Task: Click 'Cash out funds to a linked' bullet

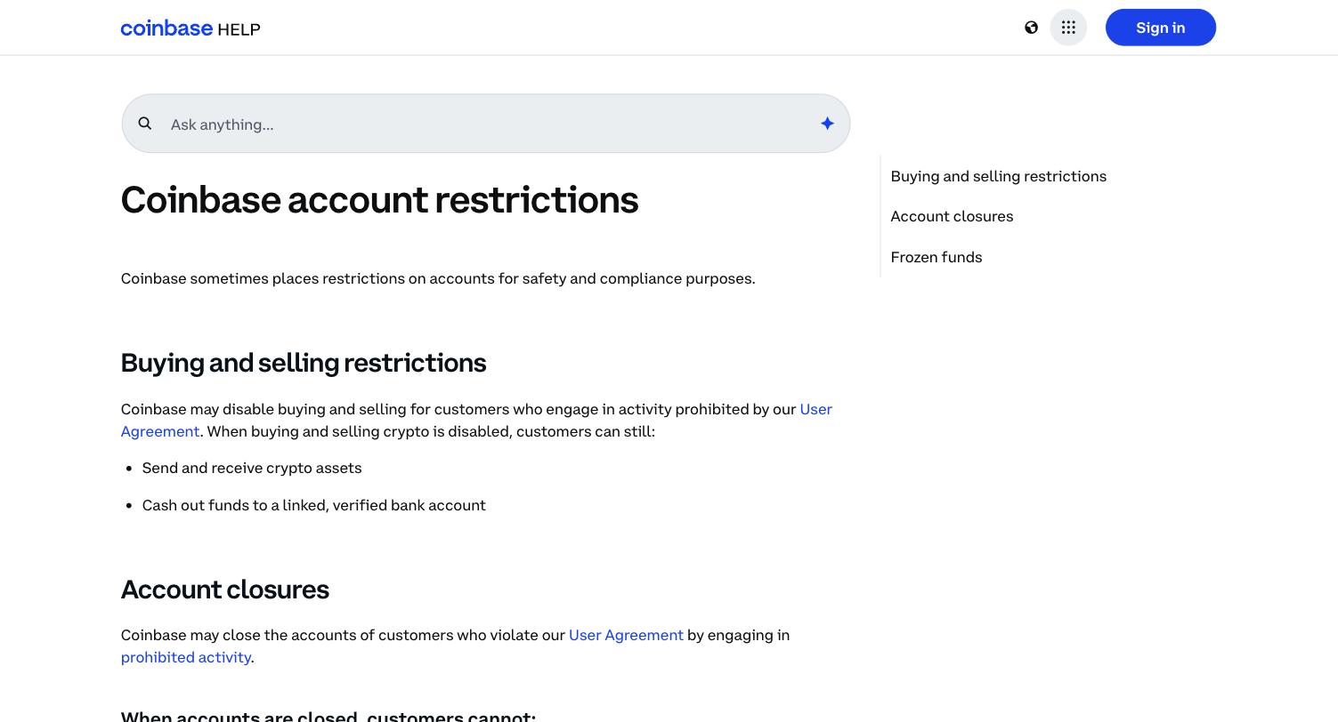Action: point(314,505)
